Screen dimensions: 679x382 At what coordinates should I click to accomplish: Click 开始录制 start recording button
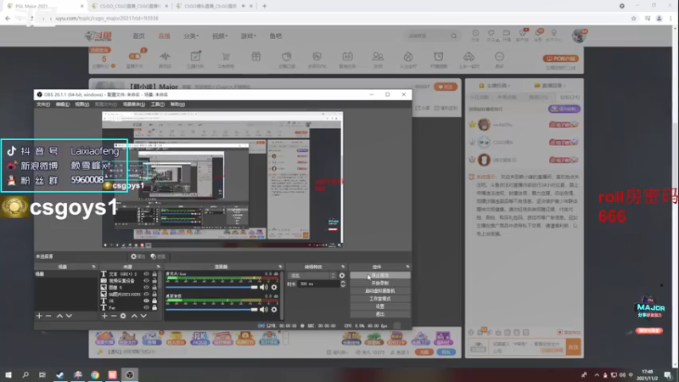pos(379,284)
